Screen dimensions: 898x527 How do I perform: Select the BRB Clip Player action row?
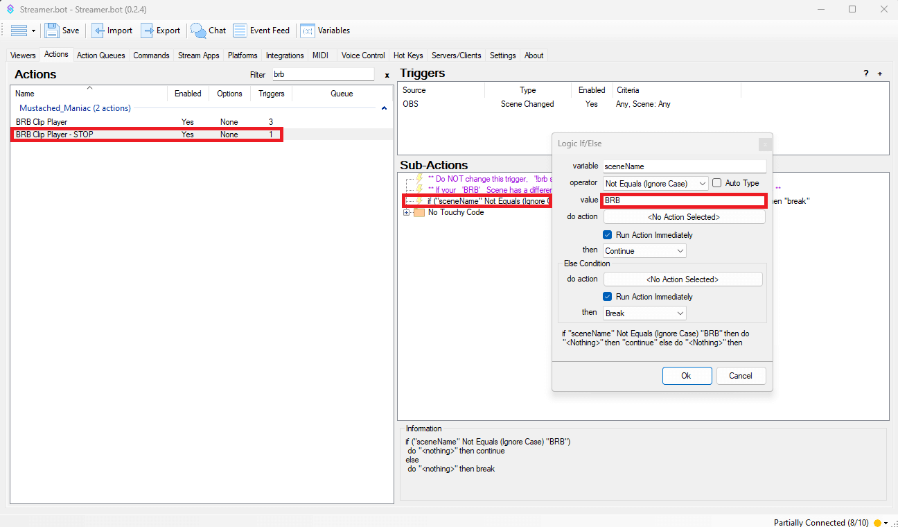pos(42,122)
